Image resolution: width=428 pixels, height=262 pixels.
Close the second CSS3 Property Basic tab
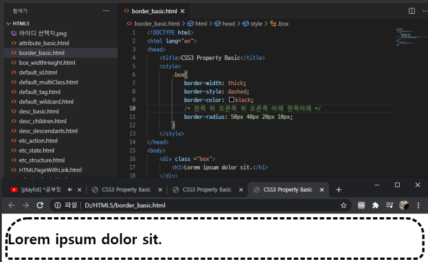(241, 190)
